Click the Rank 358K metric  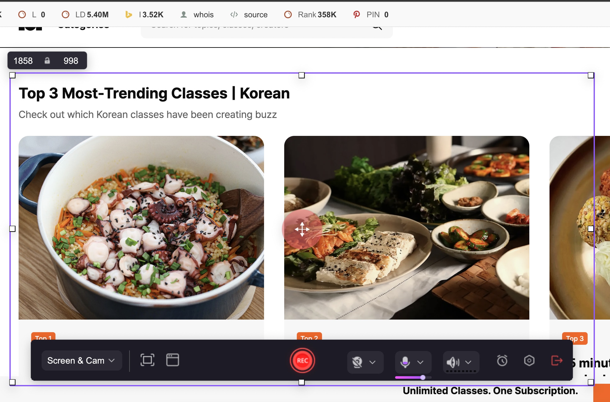[310, 14]
